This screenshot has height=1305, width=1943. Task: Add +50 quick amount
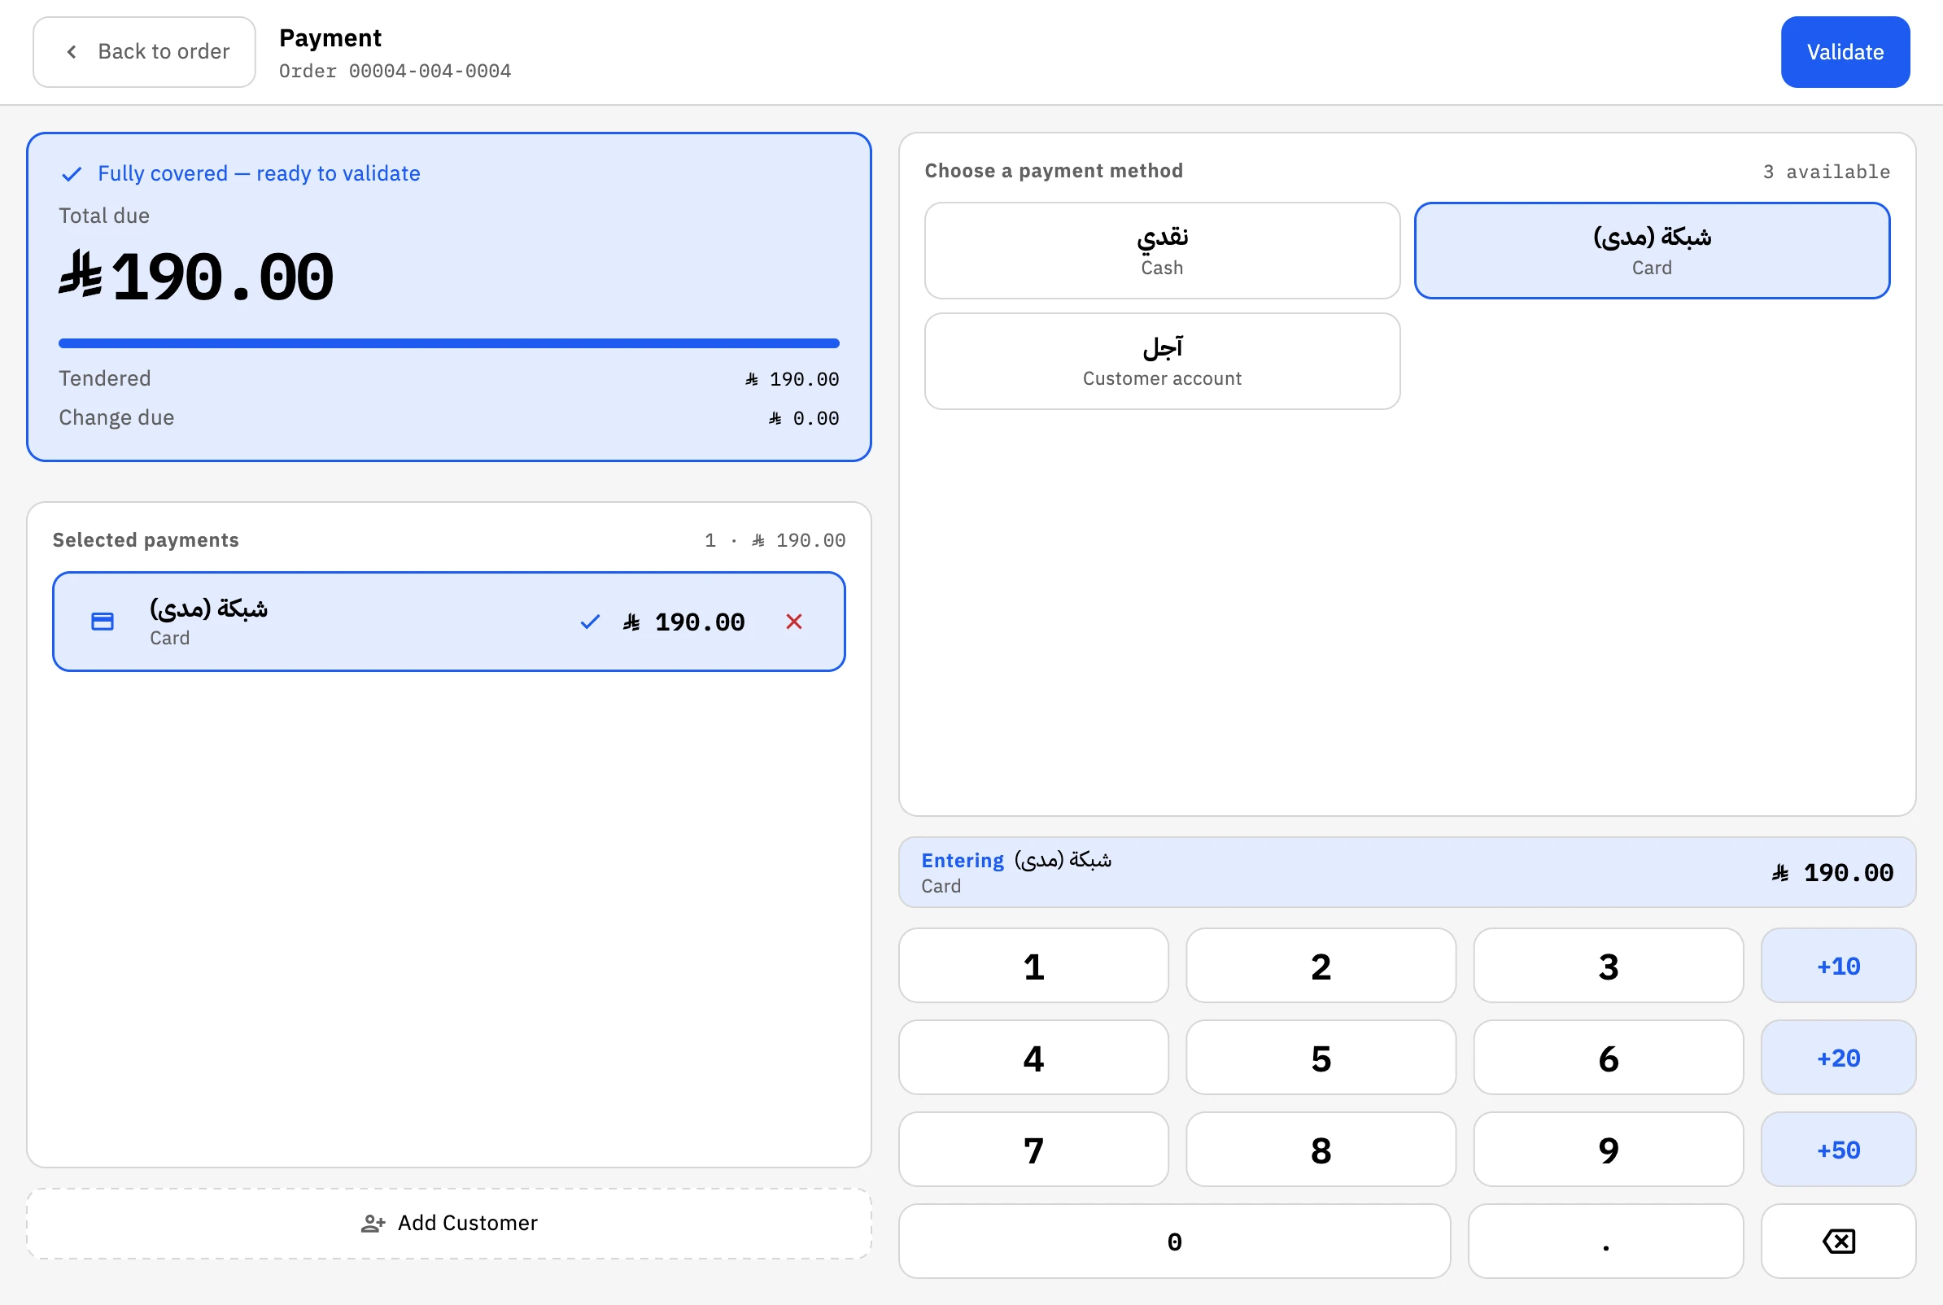(1838, 1150)
